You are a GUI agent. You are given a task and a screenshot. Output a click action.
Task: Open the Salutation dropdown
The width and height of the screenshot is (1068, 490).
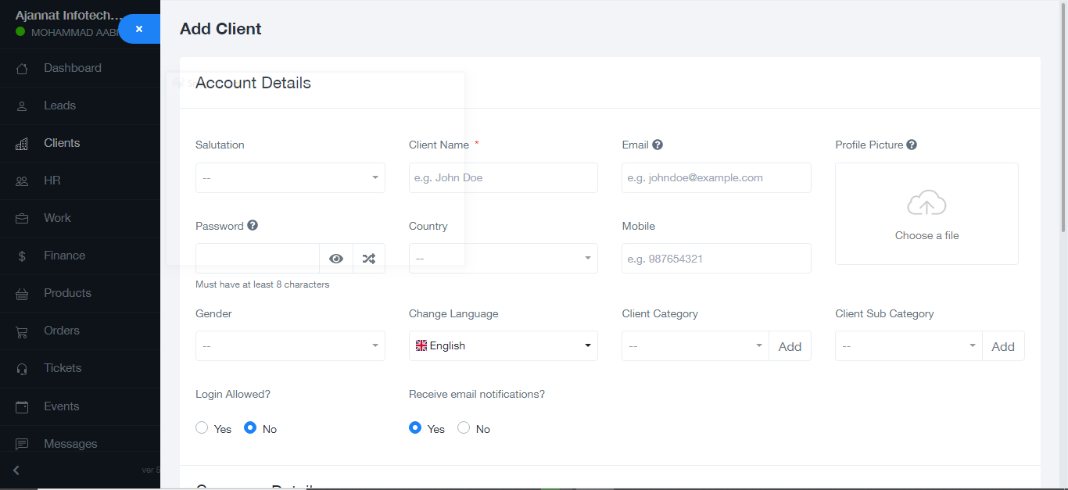point(290,178)
